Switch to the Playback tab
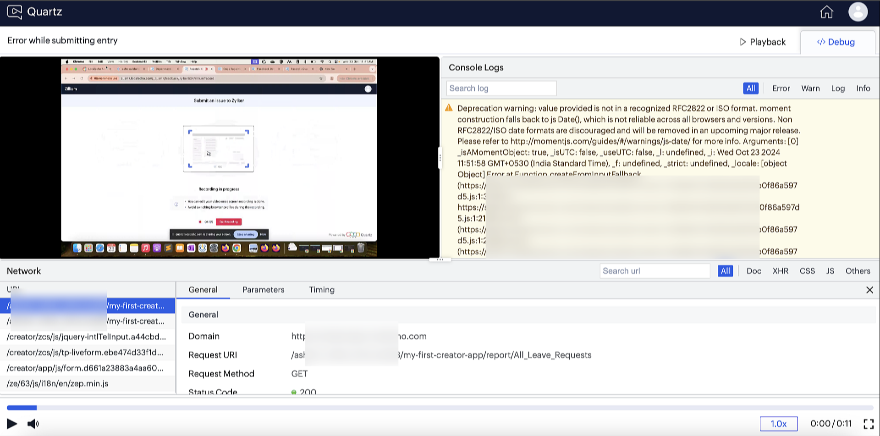This screenshot has width=880, height=436. pyautogui.click(x=763, y=42)
